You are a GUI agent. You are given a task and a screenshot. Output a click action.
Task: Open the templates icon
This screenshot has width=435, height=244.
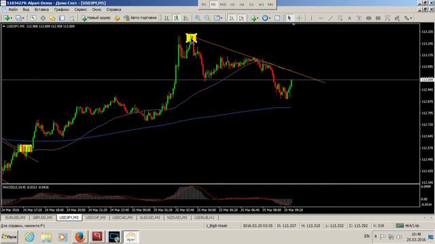277,18
